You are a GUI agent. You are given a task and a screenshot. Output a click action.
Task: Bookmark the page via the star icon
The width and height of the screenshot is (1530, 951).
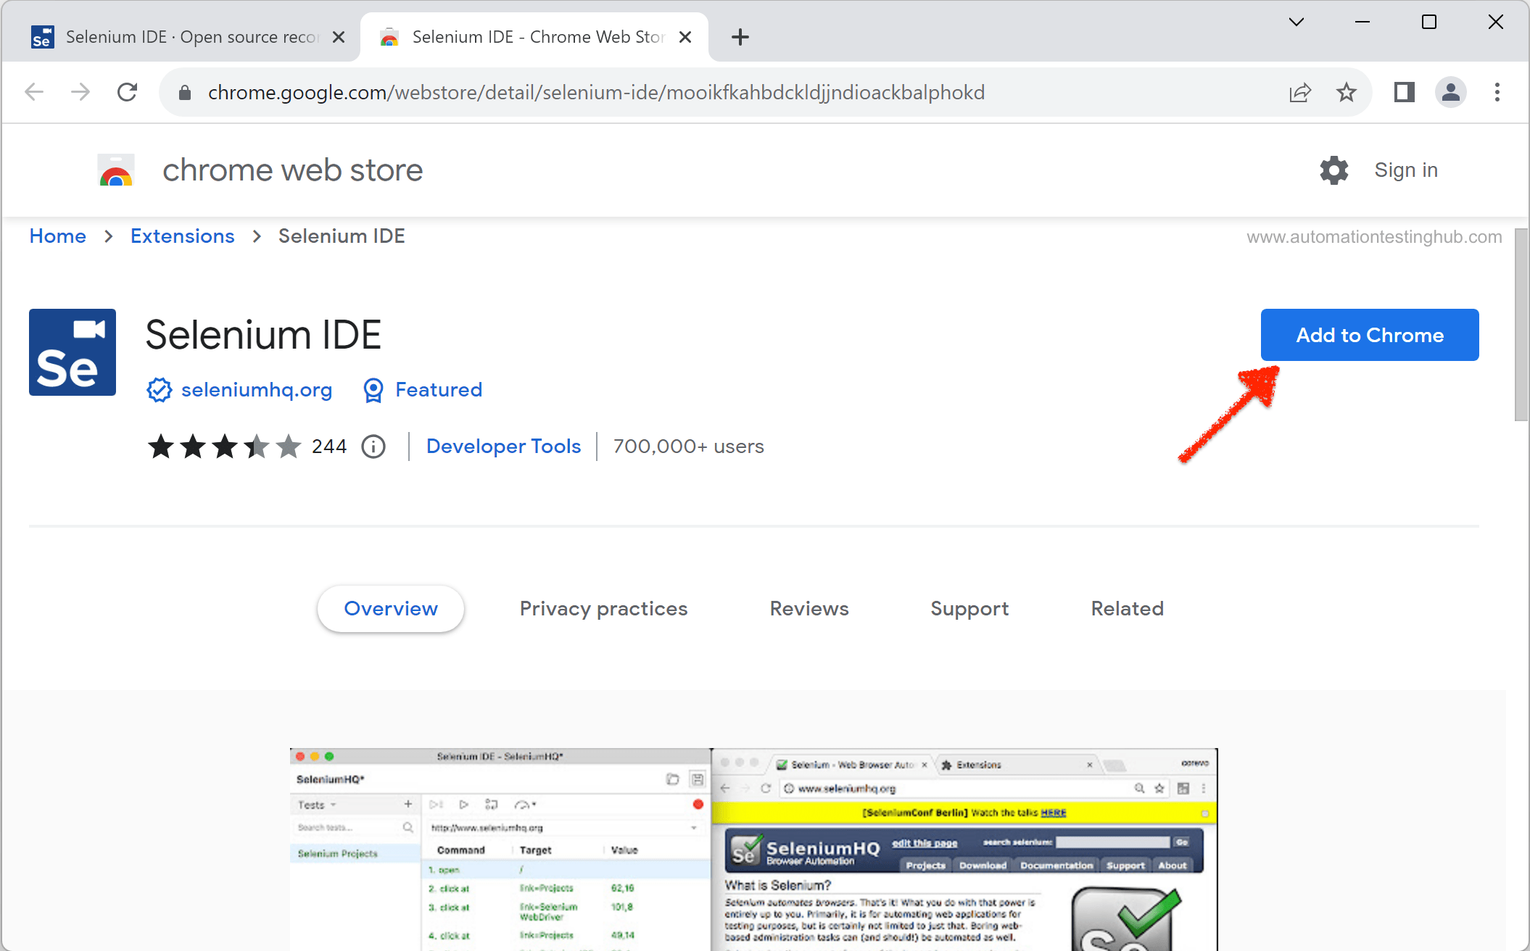click(x=1347, y=92)
